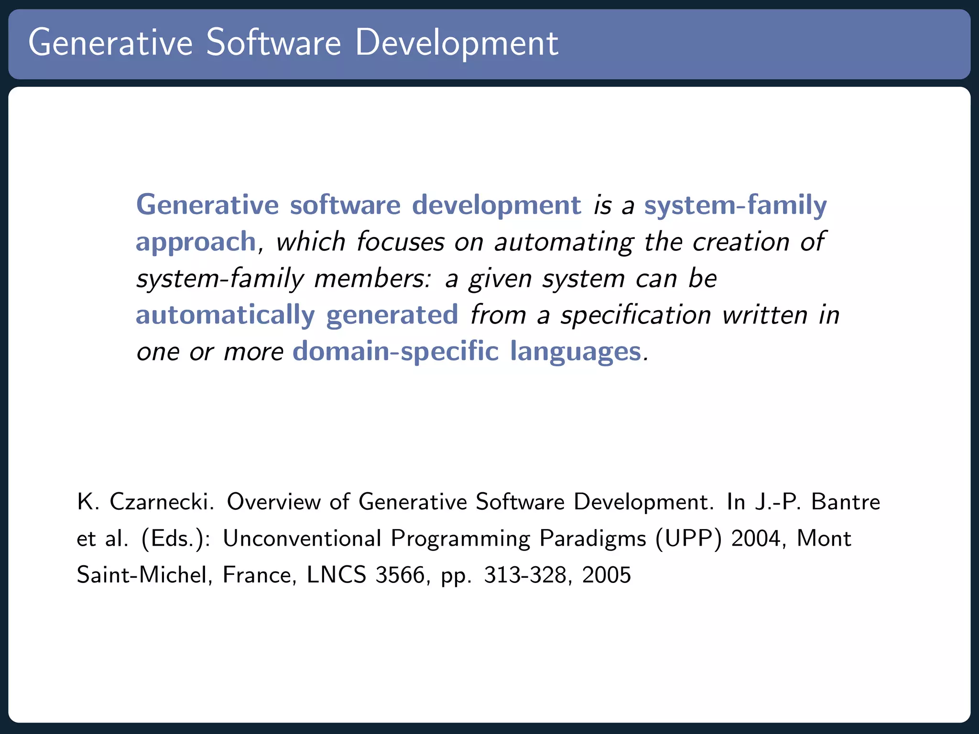Click the italic phrase 'from a specification written in'
979x734 pixels.
coord(654,315)
